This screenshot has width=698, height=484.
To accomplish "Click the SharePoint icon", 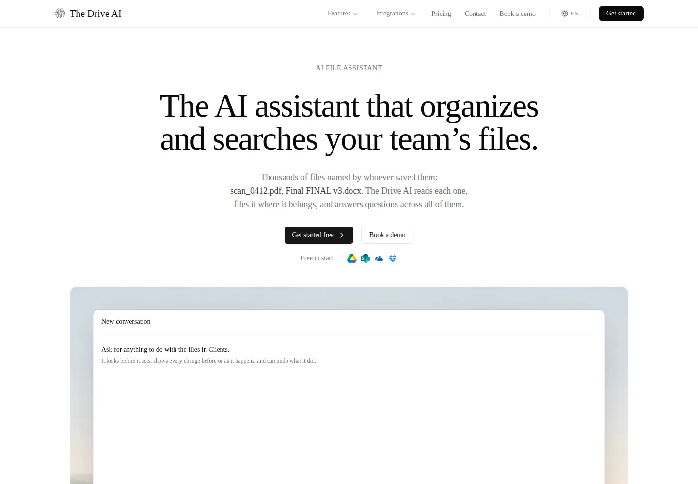I will 365,258.
